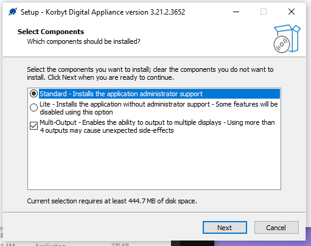This screenshot has width=311, height=246.
Task: Minimize the Setup window
Action: (x=236, y=12)
